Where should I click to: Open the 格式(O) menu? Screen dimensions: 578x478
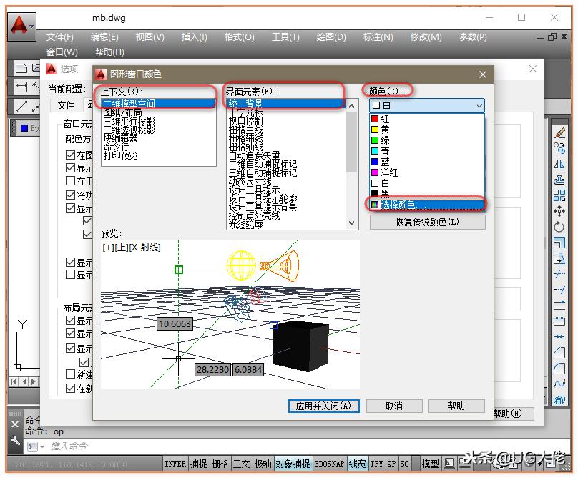coord(239,37)
